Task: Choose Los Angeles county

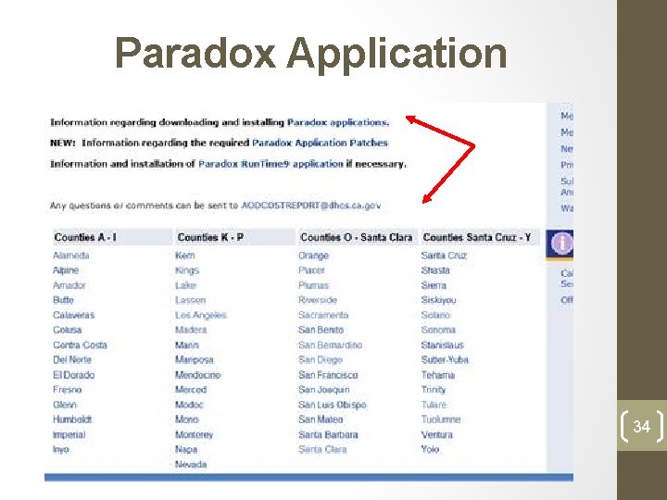Action: pos(201,315)
